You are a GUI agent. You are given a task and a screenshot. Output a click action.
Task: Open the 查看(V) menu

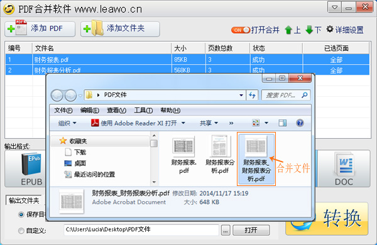click(116, 111)
